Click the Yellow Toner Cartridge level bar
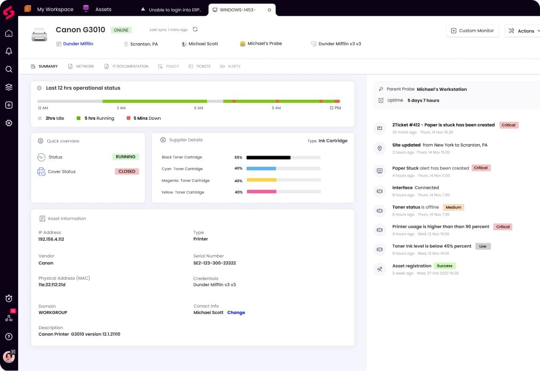The image size is (540, 371). click(x=283, y=192)
